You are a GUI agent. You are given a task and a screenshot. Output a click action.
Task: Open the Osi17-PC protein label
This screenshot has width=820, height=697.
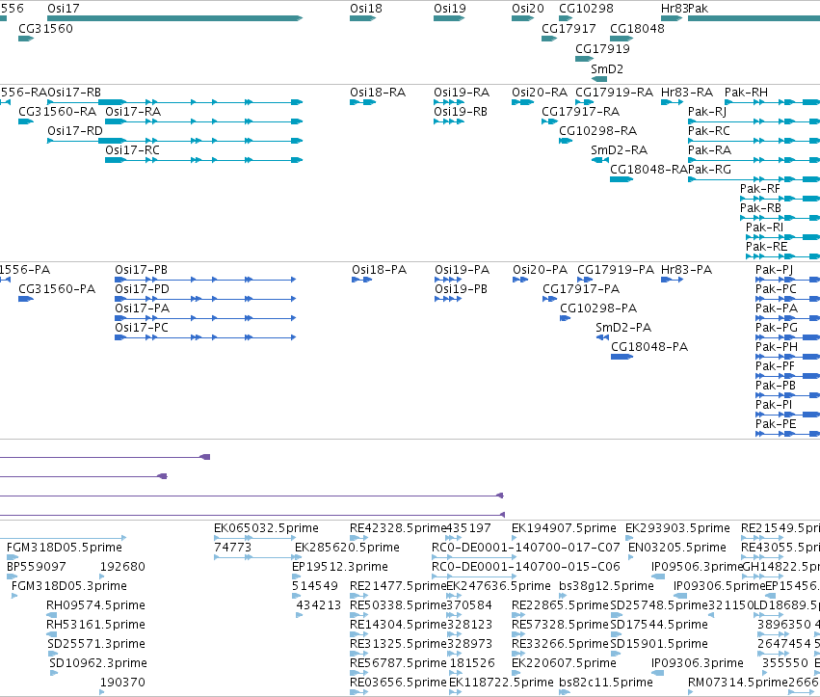pos(142,328)
